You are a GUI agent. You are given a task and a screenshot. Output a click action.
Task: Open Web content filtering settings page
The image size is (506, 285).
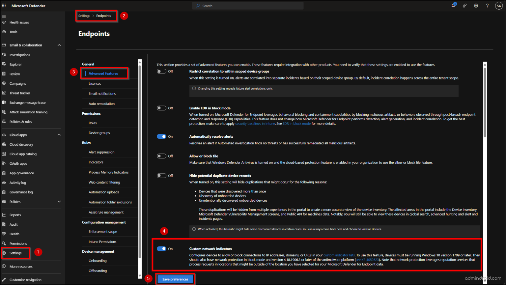(x=104, y=183)
